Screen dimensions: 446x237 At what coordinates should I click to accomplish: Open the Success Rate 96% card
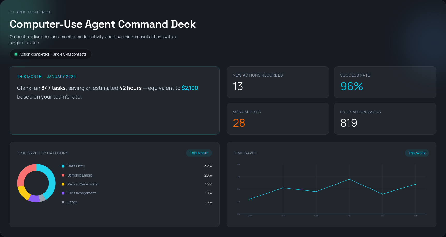point(385,82)
